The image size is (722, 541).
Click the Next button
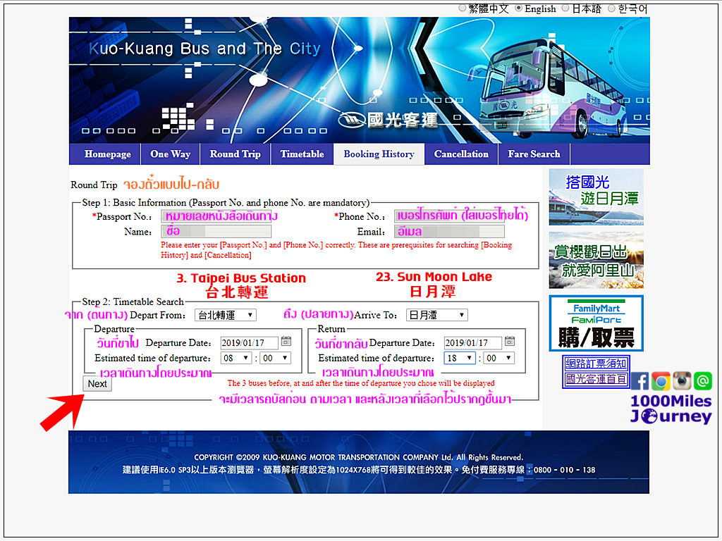(97, 384)
